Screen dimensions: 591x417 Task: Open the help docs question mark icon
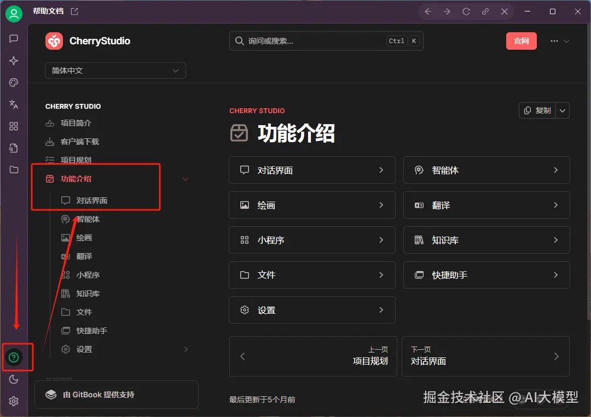pos(14,357)
